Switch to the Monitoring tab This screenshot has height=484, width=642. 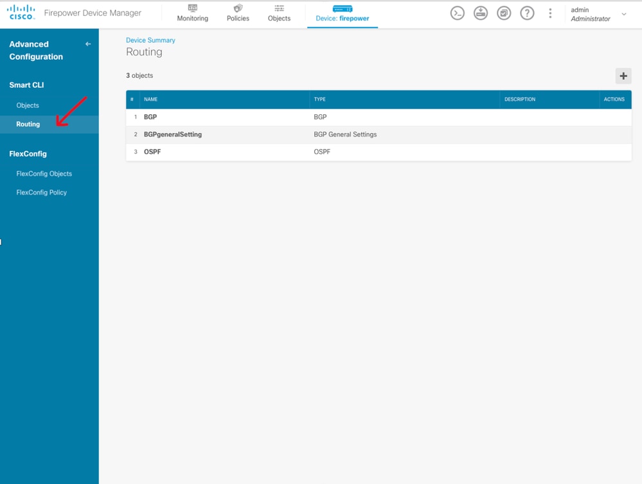coord(192,13)
